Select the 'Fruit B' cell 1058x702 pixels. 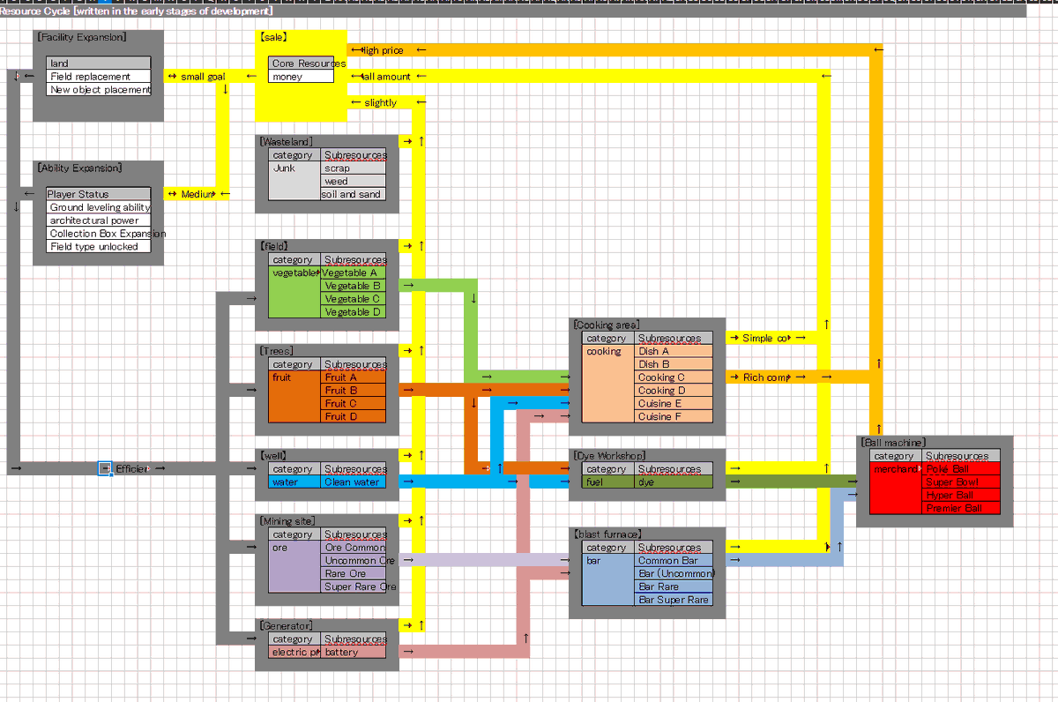click(x=353, y=391)
